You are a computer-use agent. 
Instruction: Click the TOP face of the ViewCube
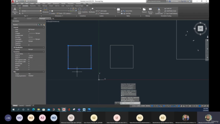(x=200, y=29)
